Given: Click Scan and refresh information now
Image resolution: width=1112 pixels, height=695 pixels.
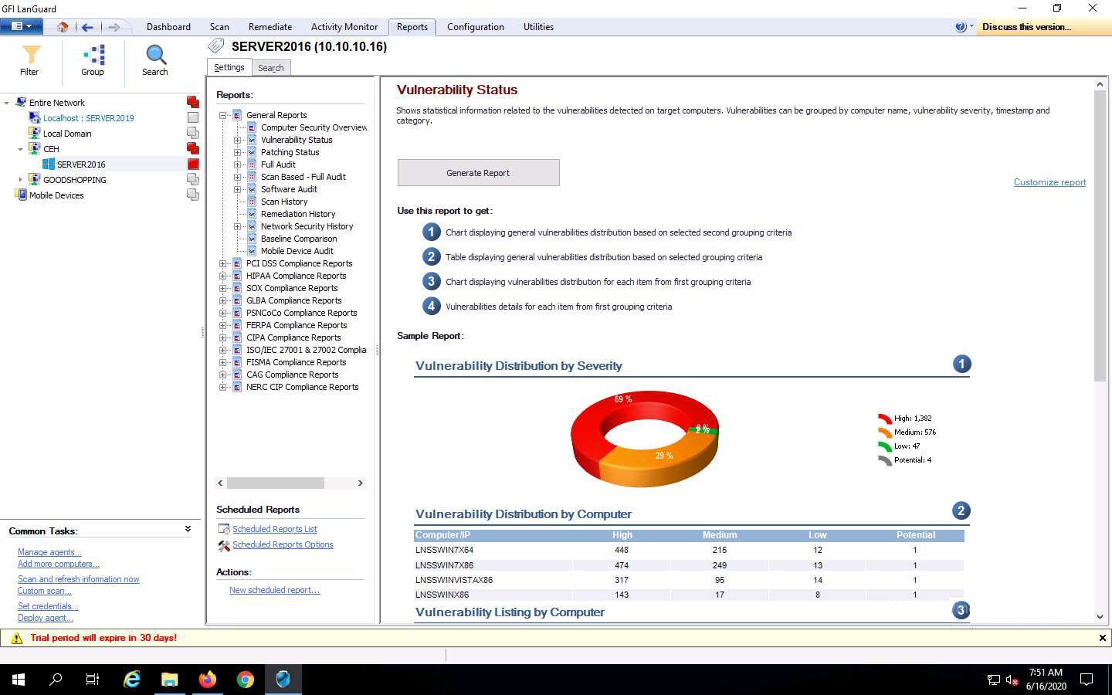Looking at the screenshot, I should (79, 579).
